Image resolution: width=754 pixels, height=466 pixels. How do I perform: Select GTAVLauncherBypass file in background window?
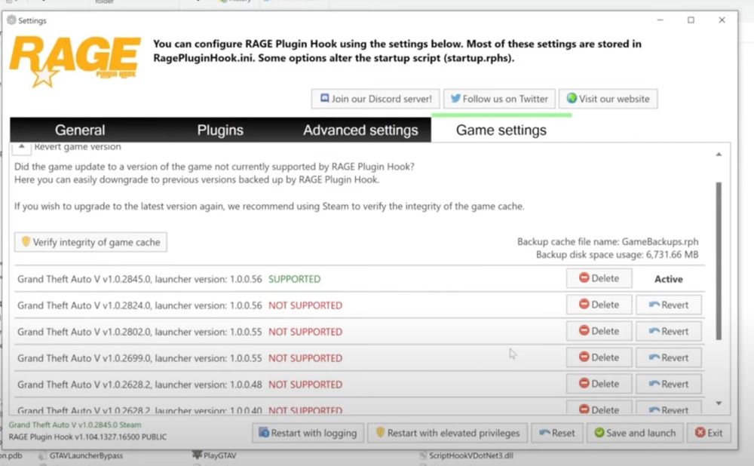(81, 455)
